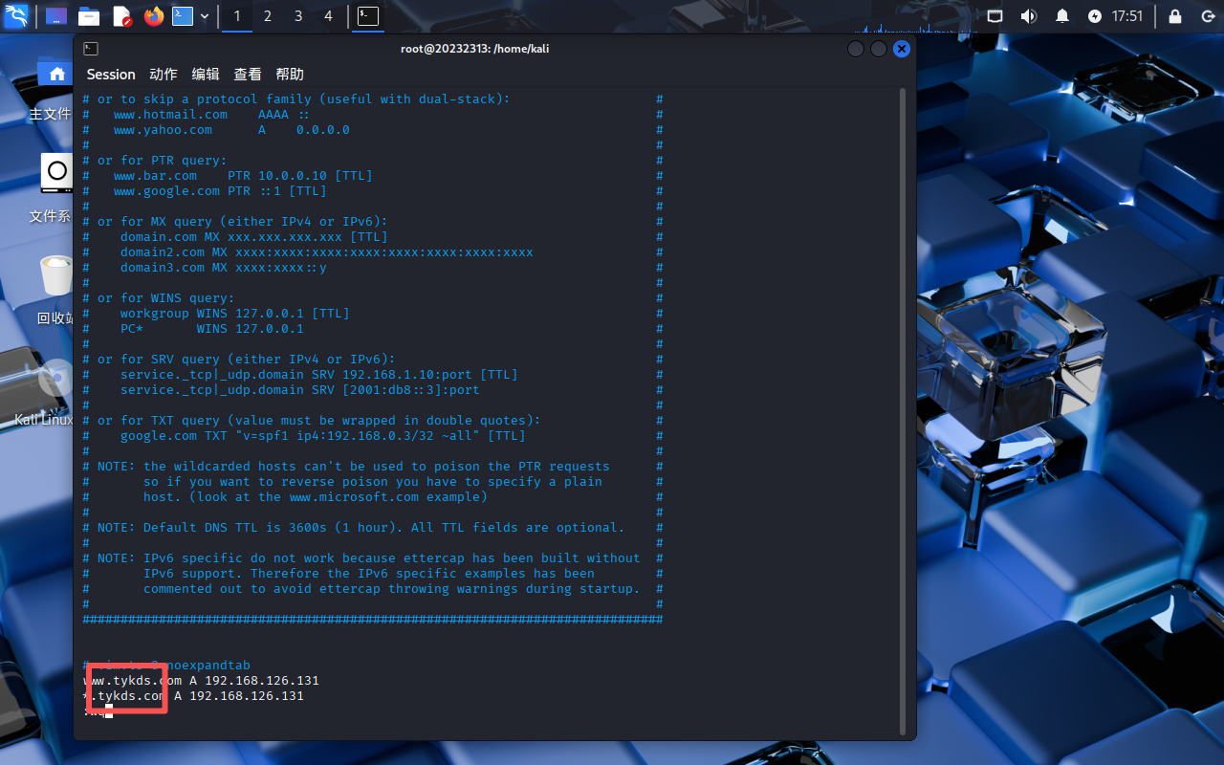This screenshot has height=765, width=1224.
Task: Click the text www.hotmail.com AAAA ::
Action: pos(210,115)
